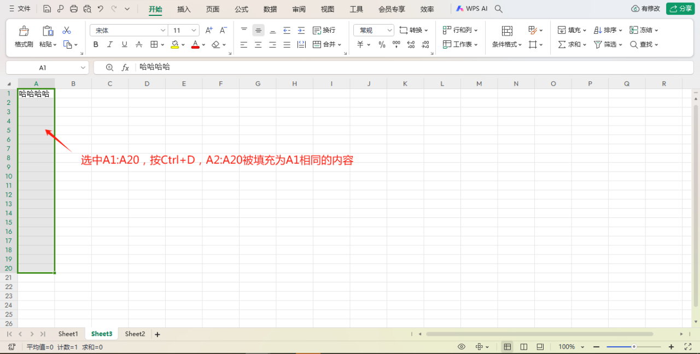Decrease indent of the cell text
Screen dimensions: 700x354
coord(287,30)
